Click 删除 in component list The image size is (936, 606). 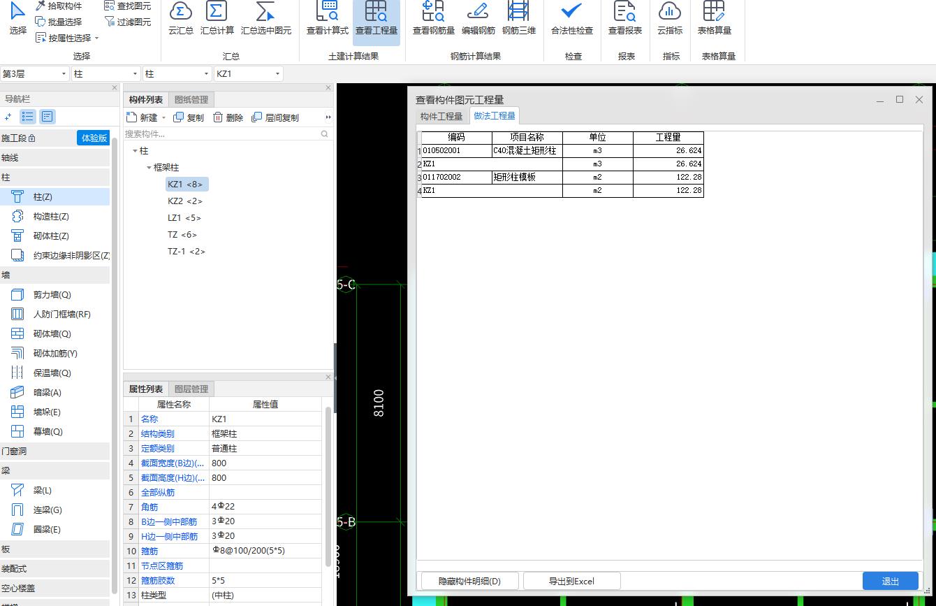click(228, 117)
